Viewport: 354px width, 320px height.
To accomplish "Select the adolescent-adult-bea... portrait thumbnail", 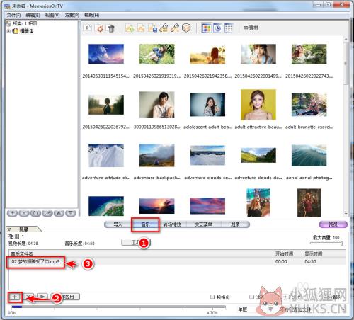I will coord(207,105).
